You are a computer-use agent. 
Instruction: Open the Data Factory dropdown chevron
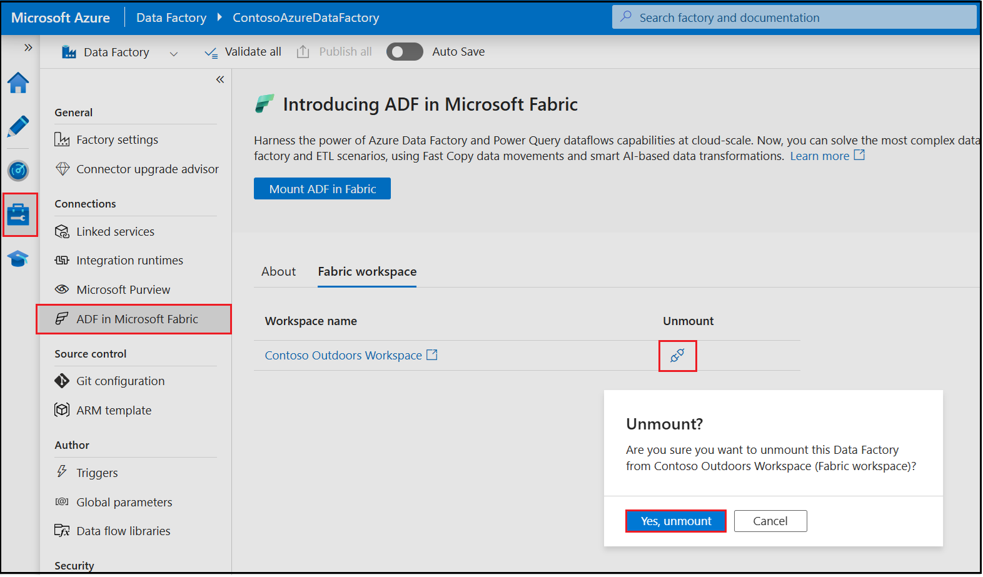coord(174,54)
